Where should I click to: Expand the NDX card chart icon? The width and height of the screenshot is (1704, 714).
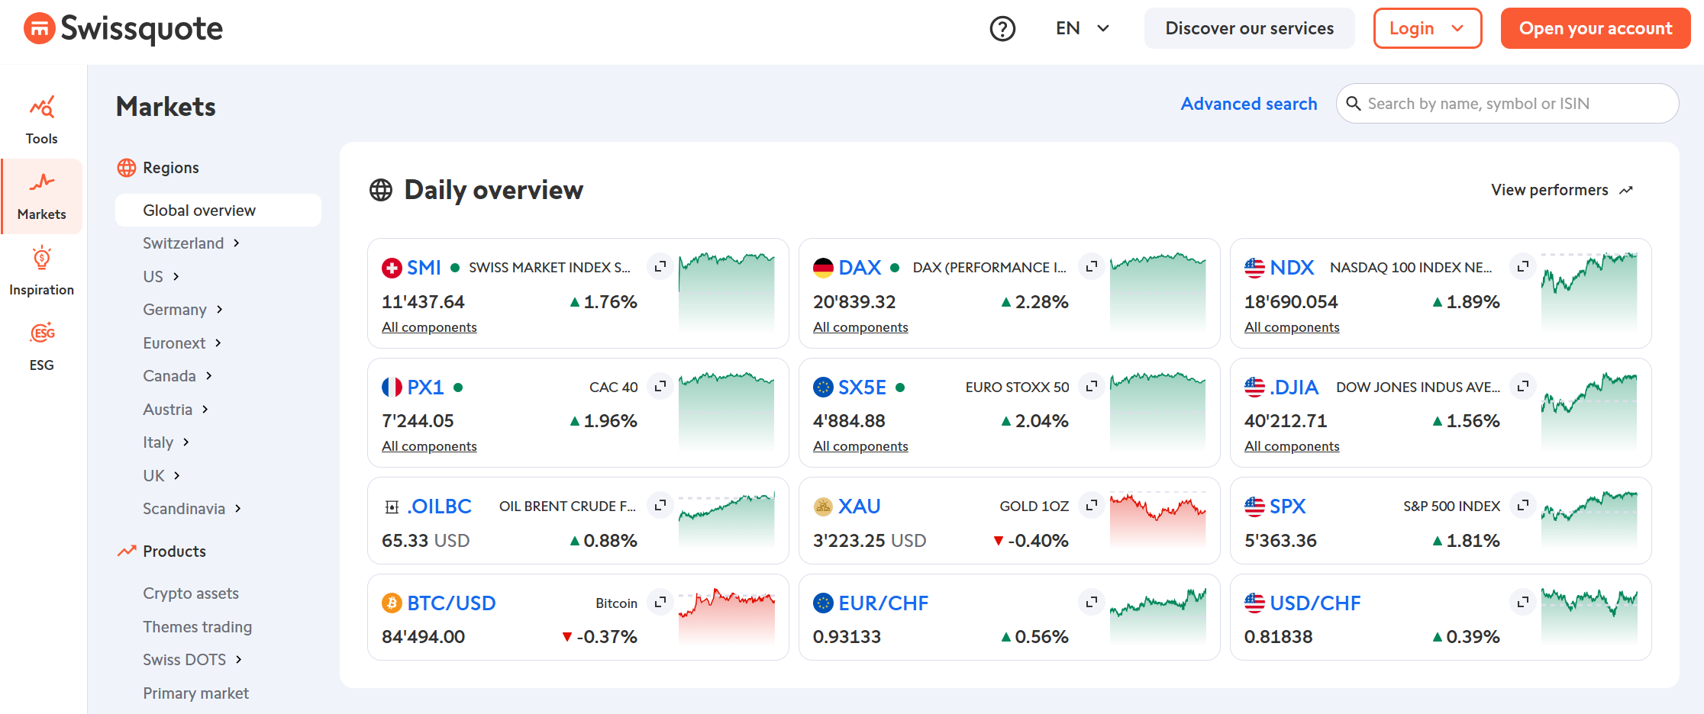tap(1523, 266)
